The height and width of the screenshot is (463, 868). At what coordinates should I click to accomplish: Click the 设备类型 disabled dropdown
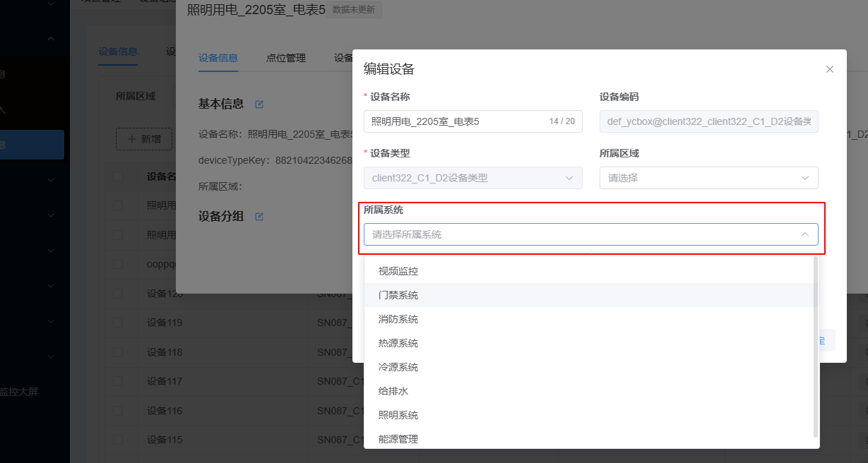[472, 178]
